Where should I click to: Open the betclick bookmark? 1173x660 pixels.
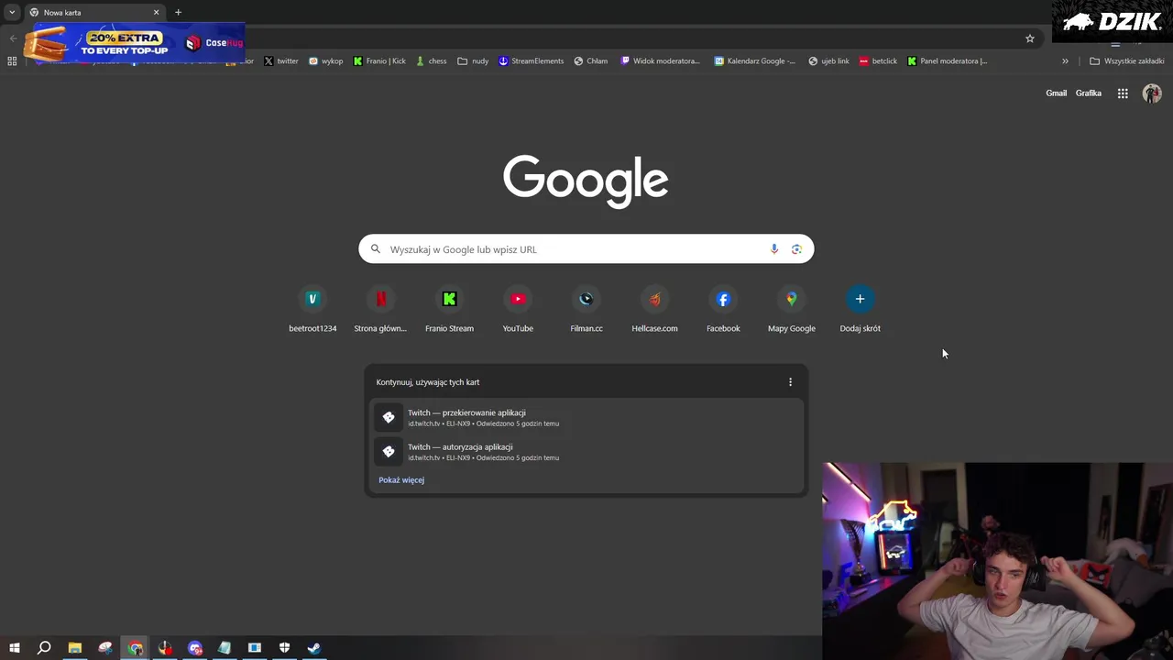click(878, 61)
